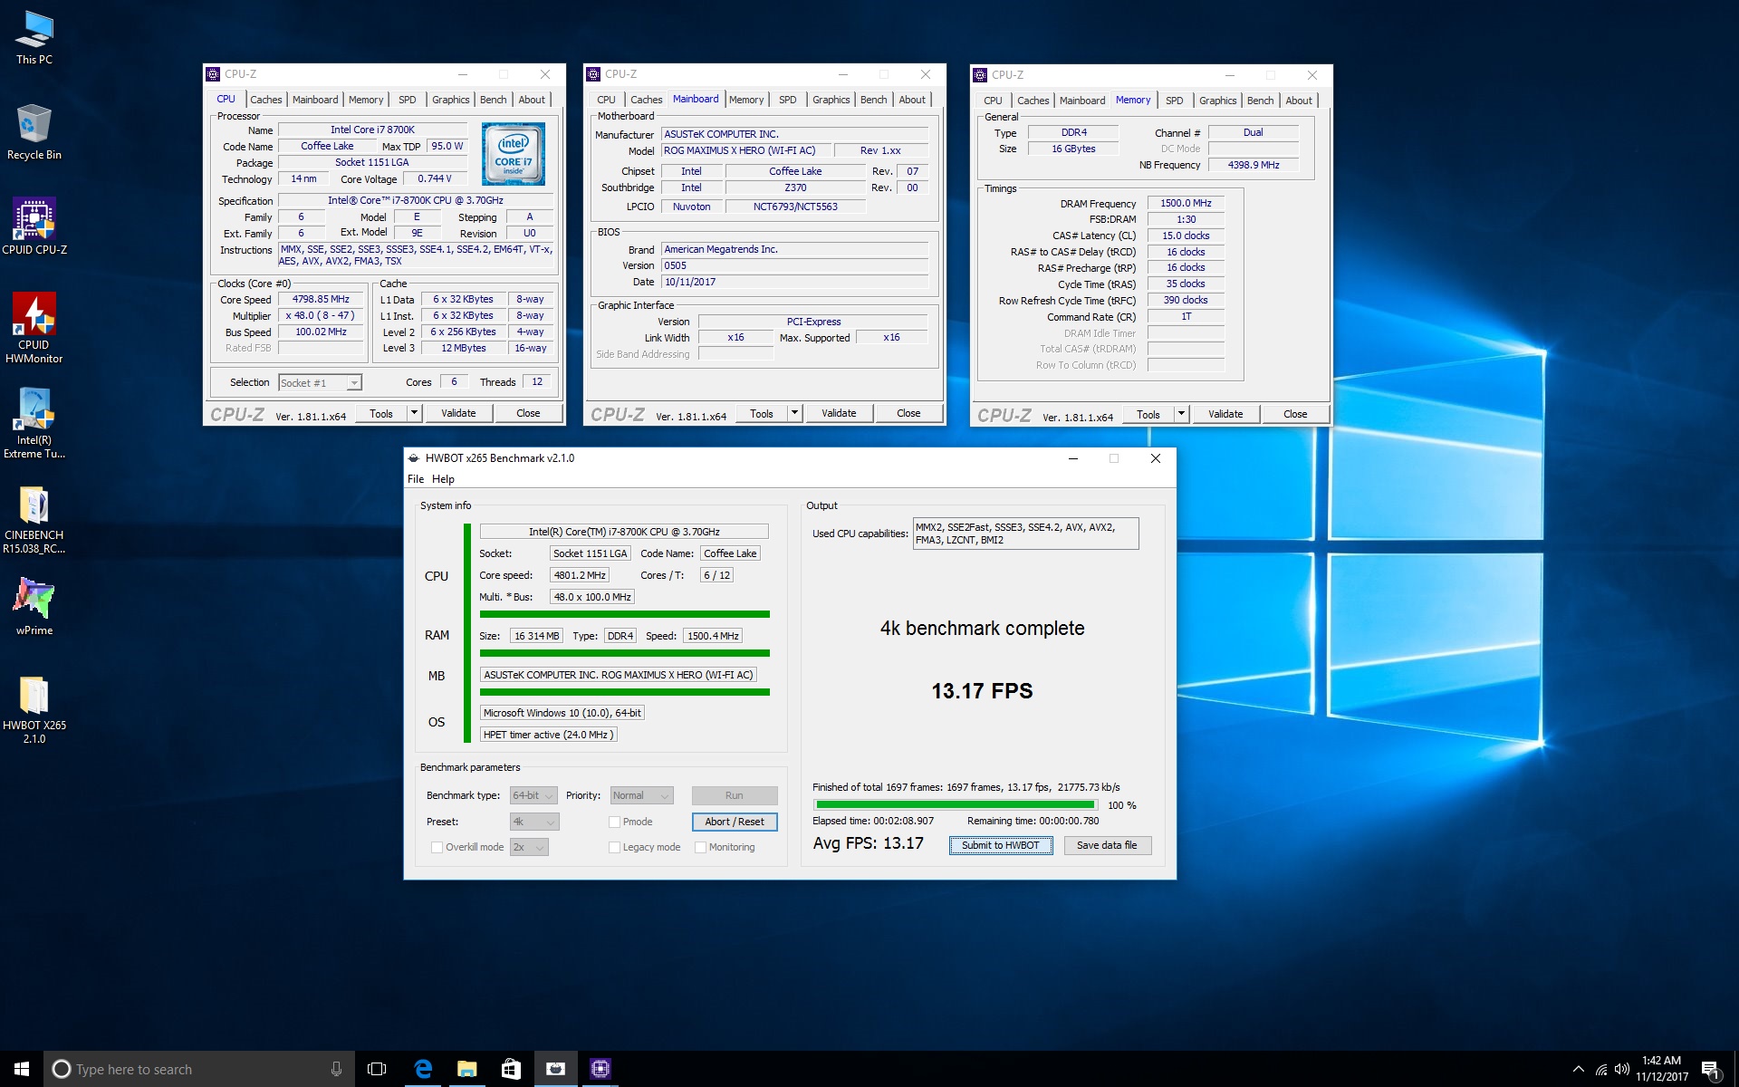Show hidden system tray icons
This screenshot has height=1087, width=1739.
pos(1578,1069)
